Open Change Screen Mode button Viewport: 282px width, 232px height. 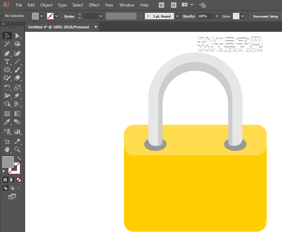[12, 196]
